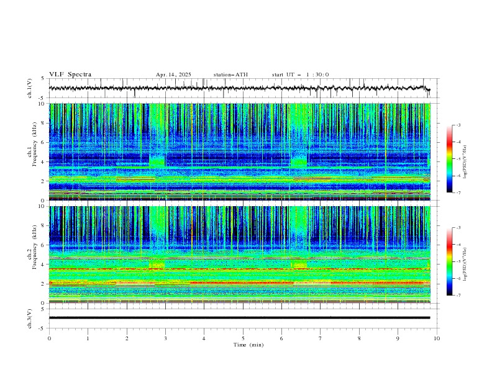The width and height of the screenshot is (492, 380).
Task: Click time axis tick label "7"
Action: pos(321,338)
